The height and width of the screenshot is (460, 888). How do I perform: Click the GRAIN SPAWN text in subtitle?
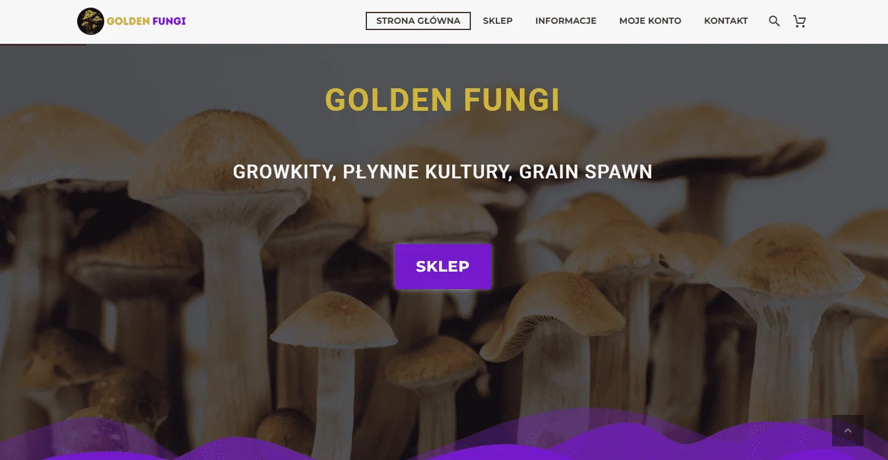(586, 172)
